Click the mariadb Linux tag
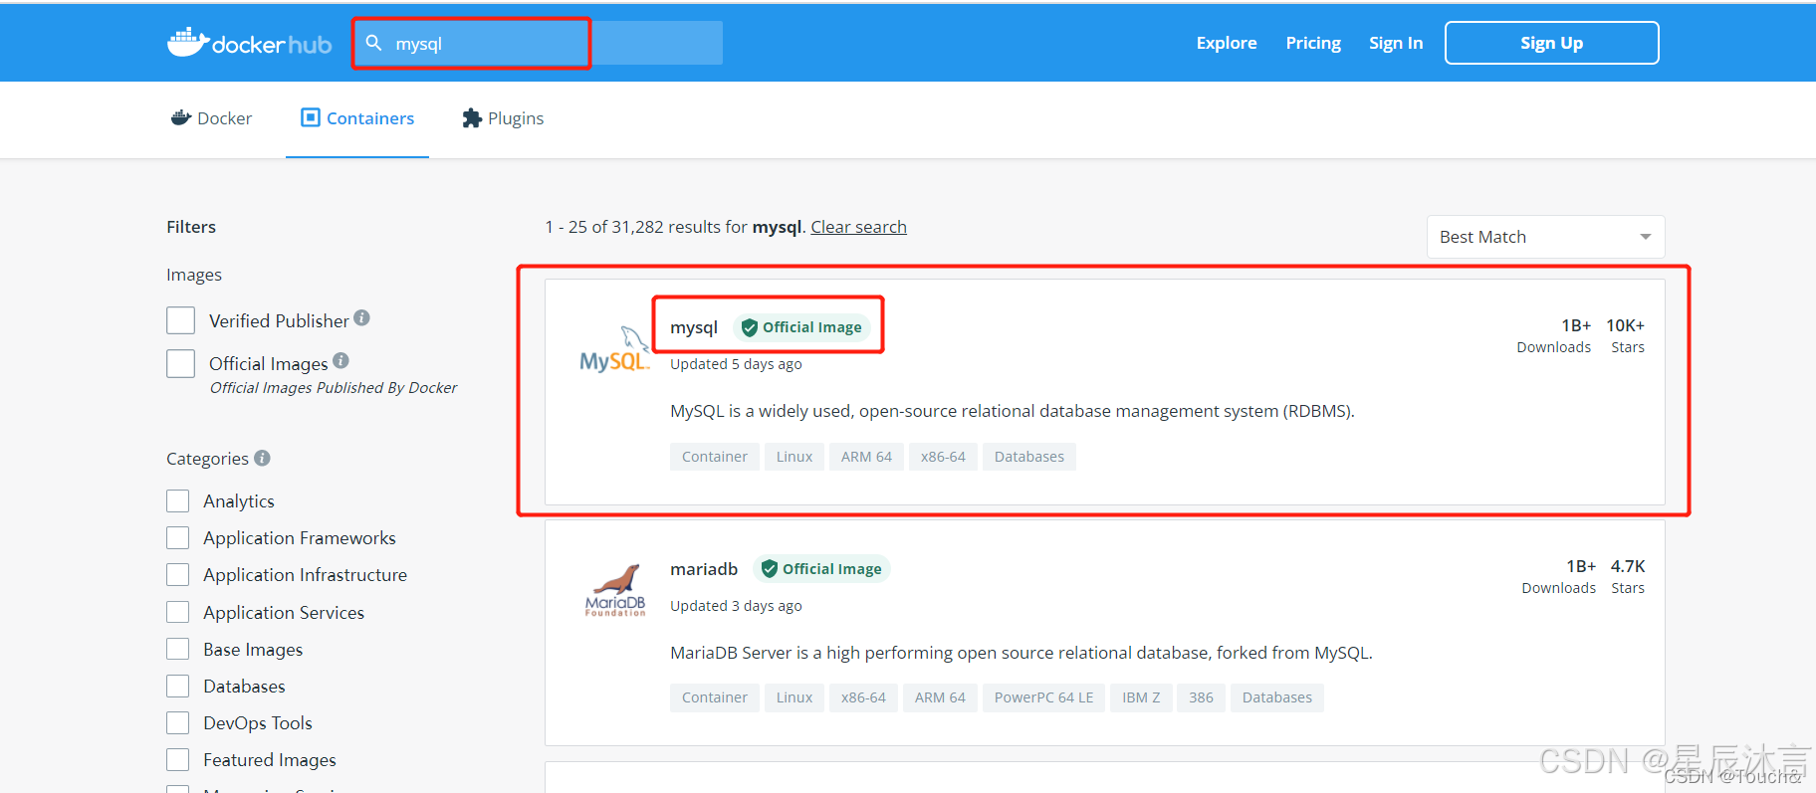The height and width of the screenshot is (793, 1816). point(794,697)
